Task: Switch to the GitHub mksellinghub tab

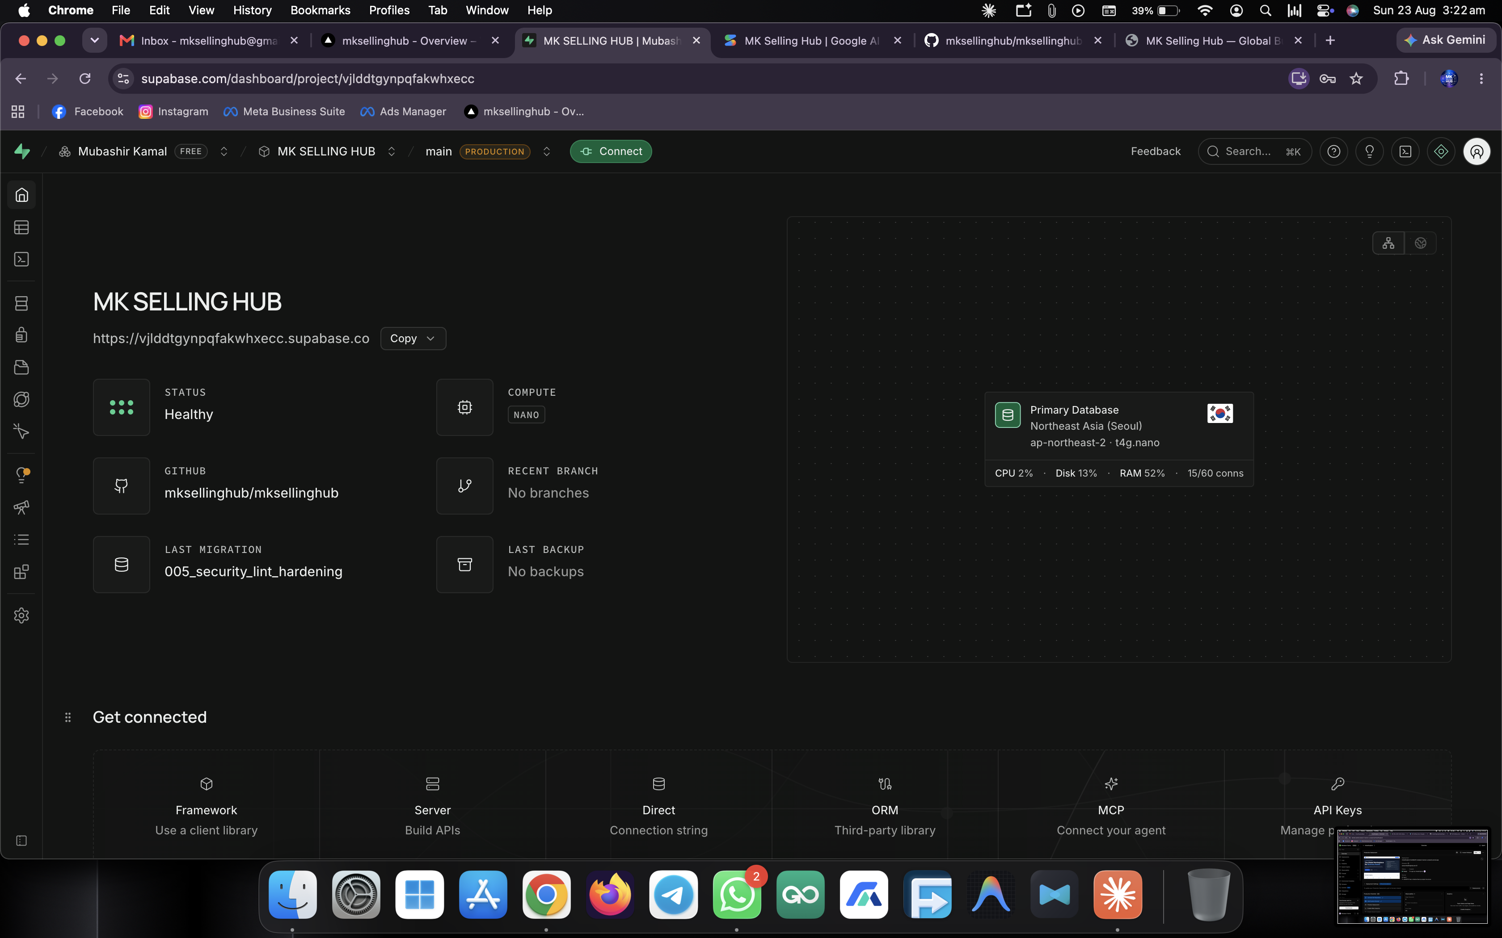Action: point(1013,41)
